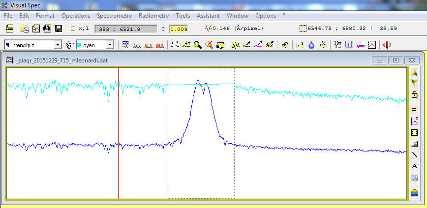Screen dimensions: 427x208
Task: Open the Edit menu
Action: point(24,16)
